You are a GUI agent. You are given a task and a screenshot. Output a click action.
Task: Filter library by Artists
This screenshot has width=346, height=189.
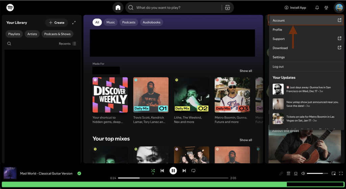point(32,34)
